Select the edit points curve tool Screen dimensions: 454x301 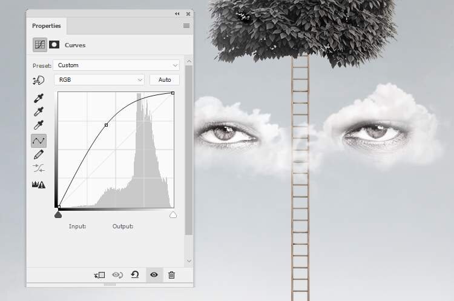[x=39, y=141]
